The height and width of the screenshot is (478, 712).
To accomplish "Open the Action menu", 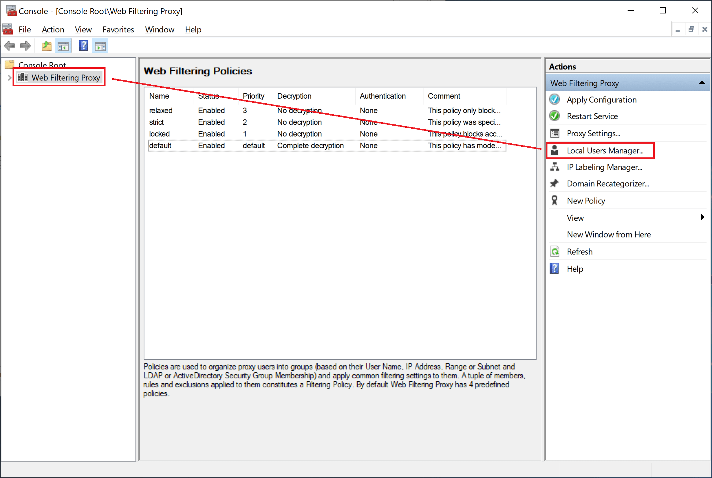I will coord(53,30).
